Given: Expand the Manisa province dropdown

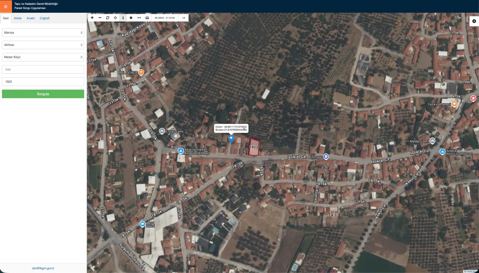Looking at the screenshot, I should click(43, 33).
